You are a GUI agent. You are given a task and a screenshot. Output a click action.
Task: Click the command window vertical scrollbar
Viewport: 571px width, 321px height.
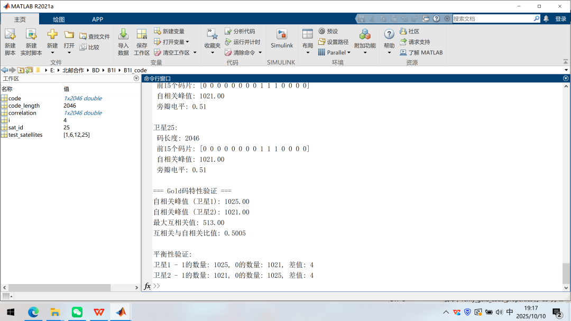[x=566, y=273]
